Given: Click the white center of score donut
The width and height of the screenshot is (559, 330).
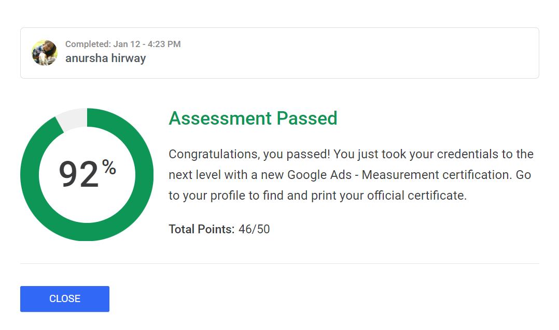Looking at the screenshot, I should (x=87, y=206).
